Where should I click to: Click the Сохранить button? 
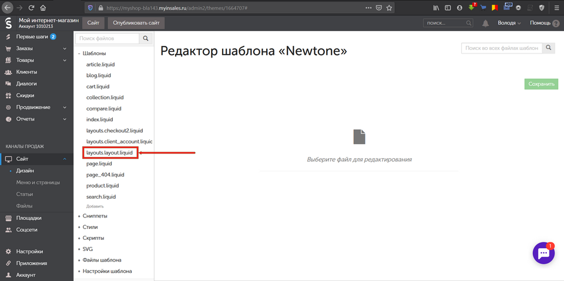(x=541, y=84)
